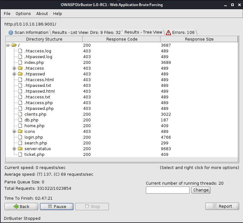243x223 pixels.
Task: Pause the DirBuster scan
Action: tap(57, 206)
